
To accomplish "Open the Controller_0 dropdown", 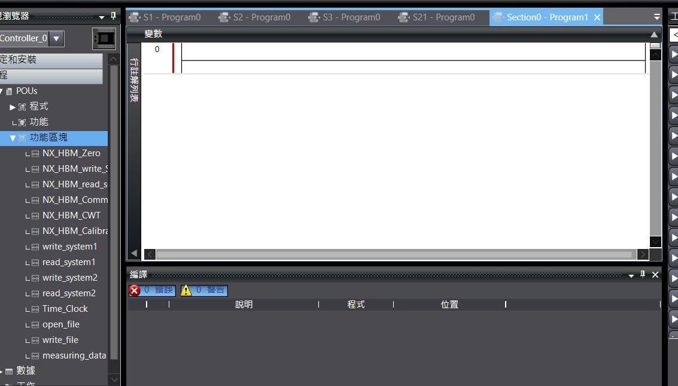I will pyautogui.click(x=56, y=39).
